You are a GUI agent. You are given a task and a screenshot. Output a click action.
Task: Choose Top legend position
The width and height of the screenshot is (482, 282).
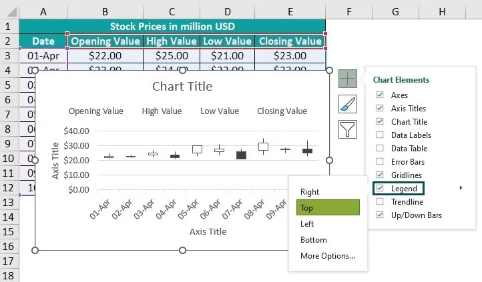tap(328, 207)
